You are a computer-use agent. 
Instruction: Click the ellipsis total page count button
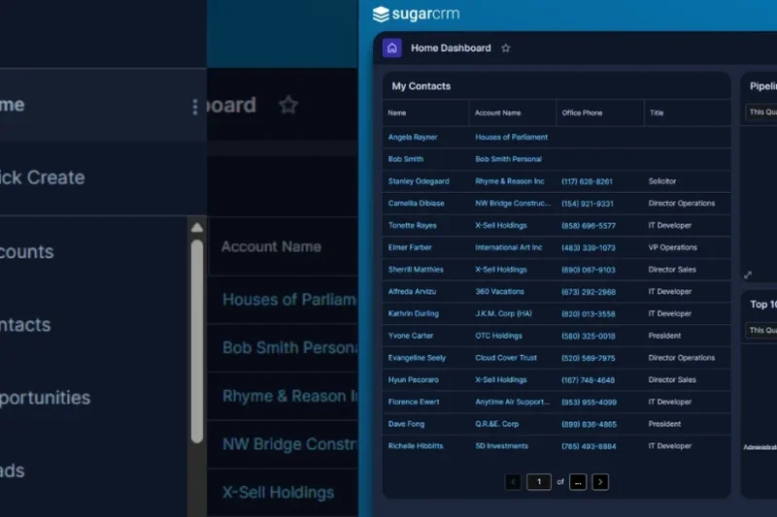pyautogui.click(x=578, y=481)
